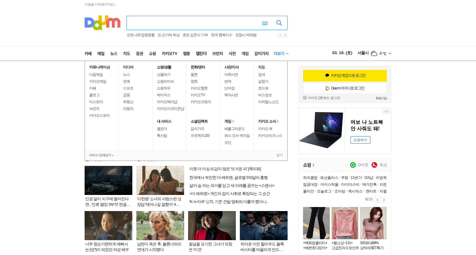Image resolution: width=476 pixels, height=255 pixels.
Task: Log in with 카카오계정으로 로그인 button
Action: point(345,76)
